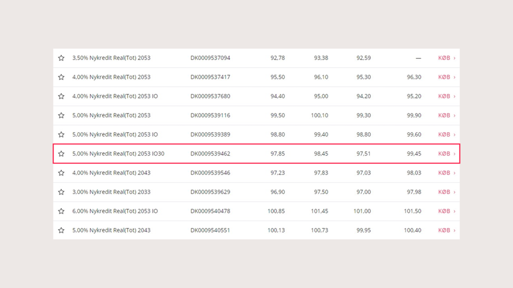This screenshot has height=288, width=513.
Task: Click KØB for DK0009537680
Action: [447, 96]
